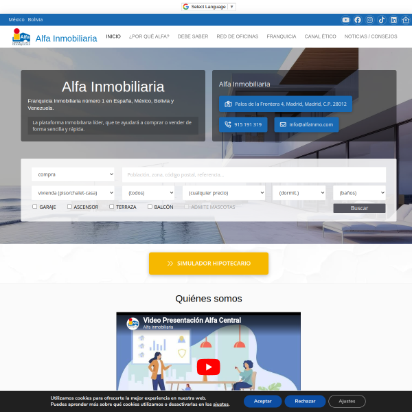Click the Buscar search button

point(359,208)
